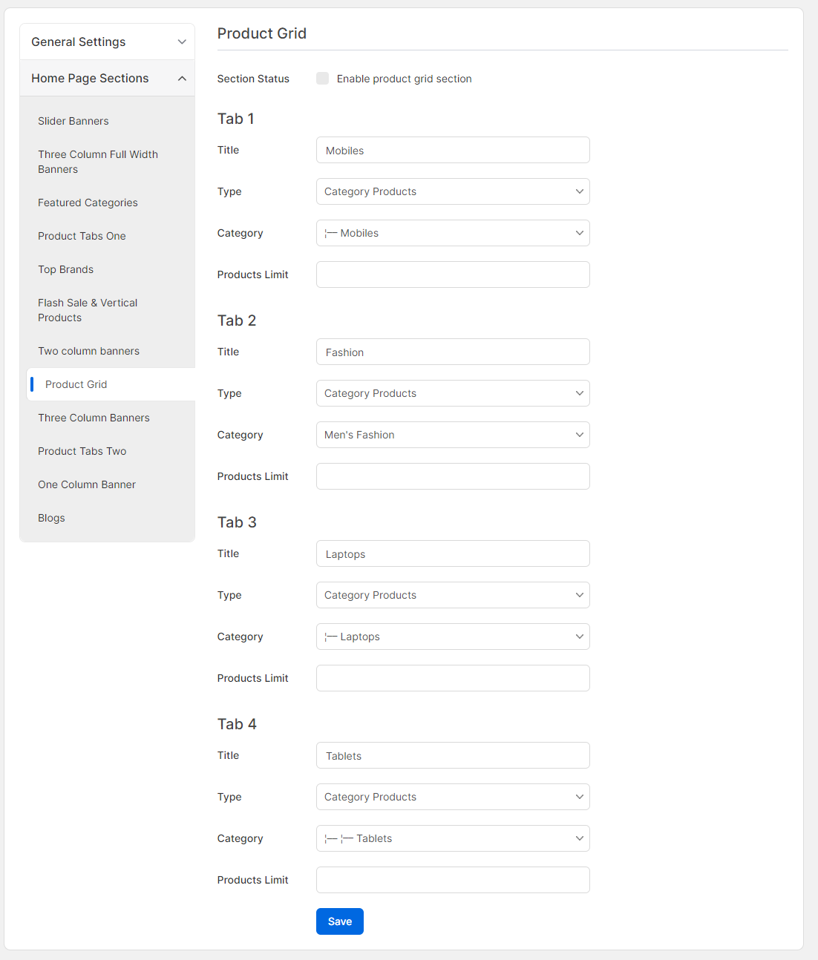
Task: Open Tab 3 Category dropdown Laptops
Action: tap(453, 637)
